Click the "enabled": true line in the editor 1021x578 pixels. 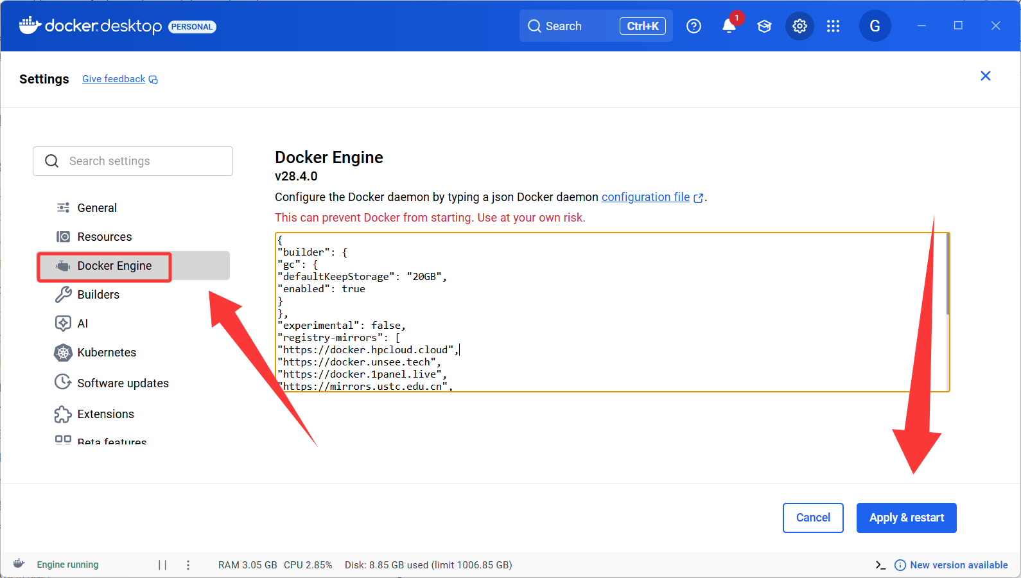(321, 289)
